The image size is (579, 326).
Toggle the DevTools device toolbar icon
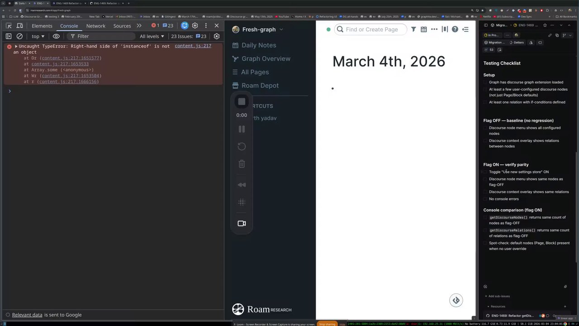point(20,26)
